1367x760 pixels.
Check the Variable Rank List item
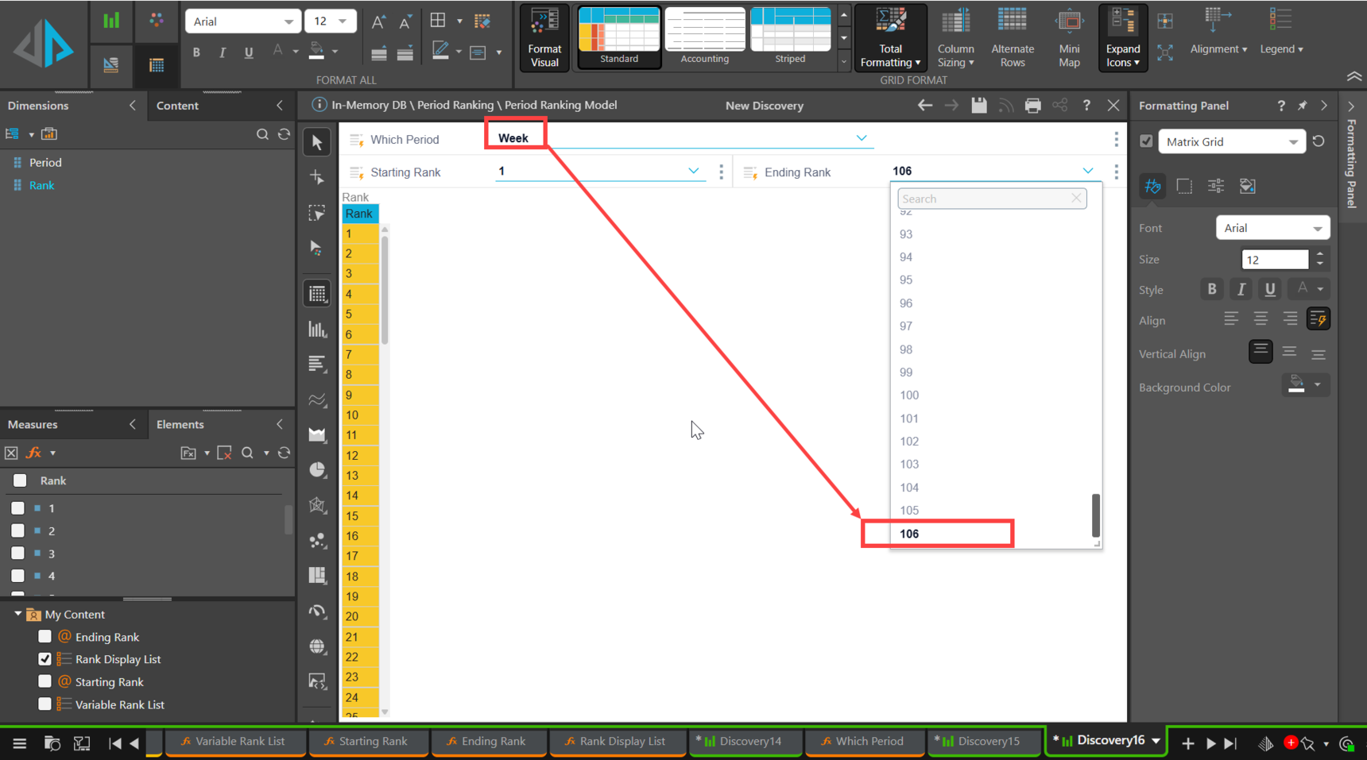45,704
